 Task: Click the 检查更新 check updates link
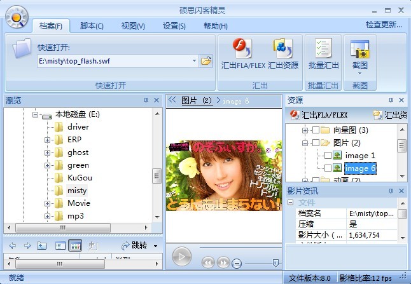(383, 25)
